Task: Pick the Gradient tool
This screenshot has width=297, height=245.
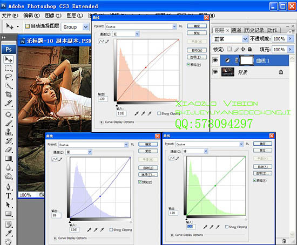Action: [x=8, y=158]
